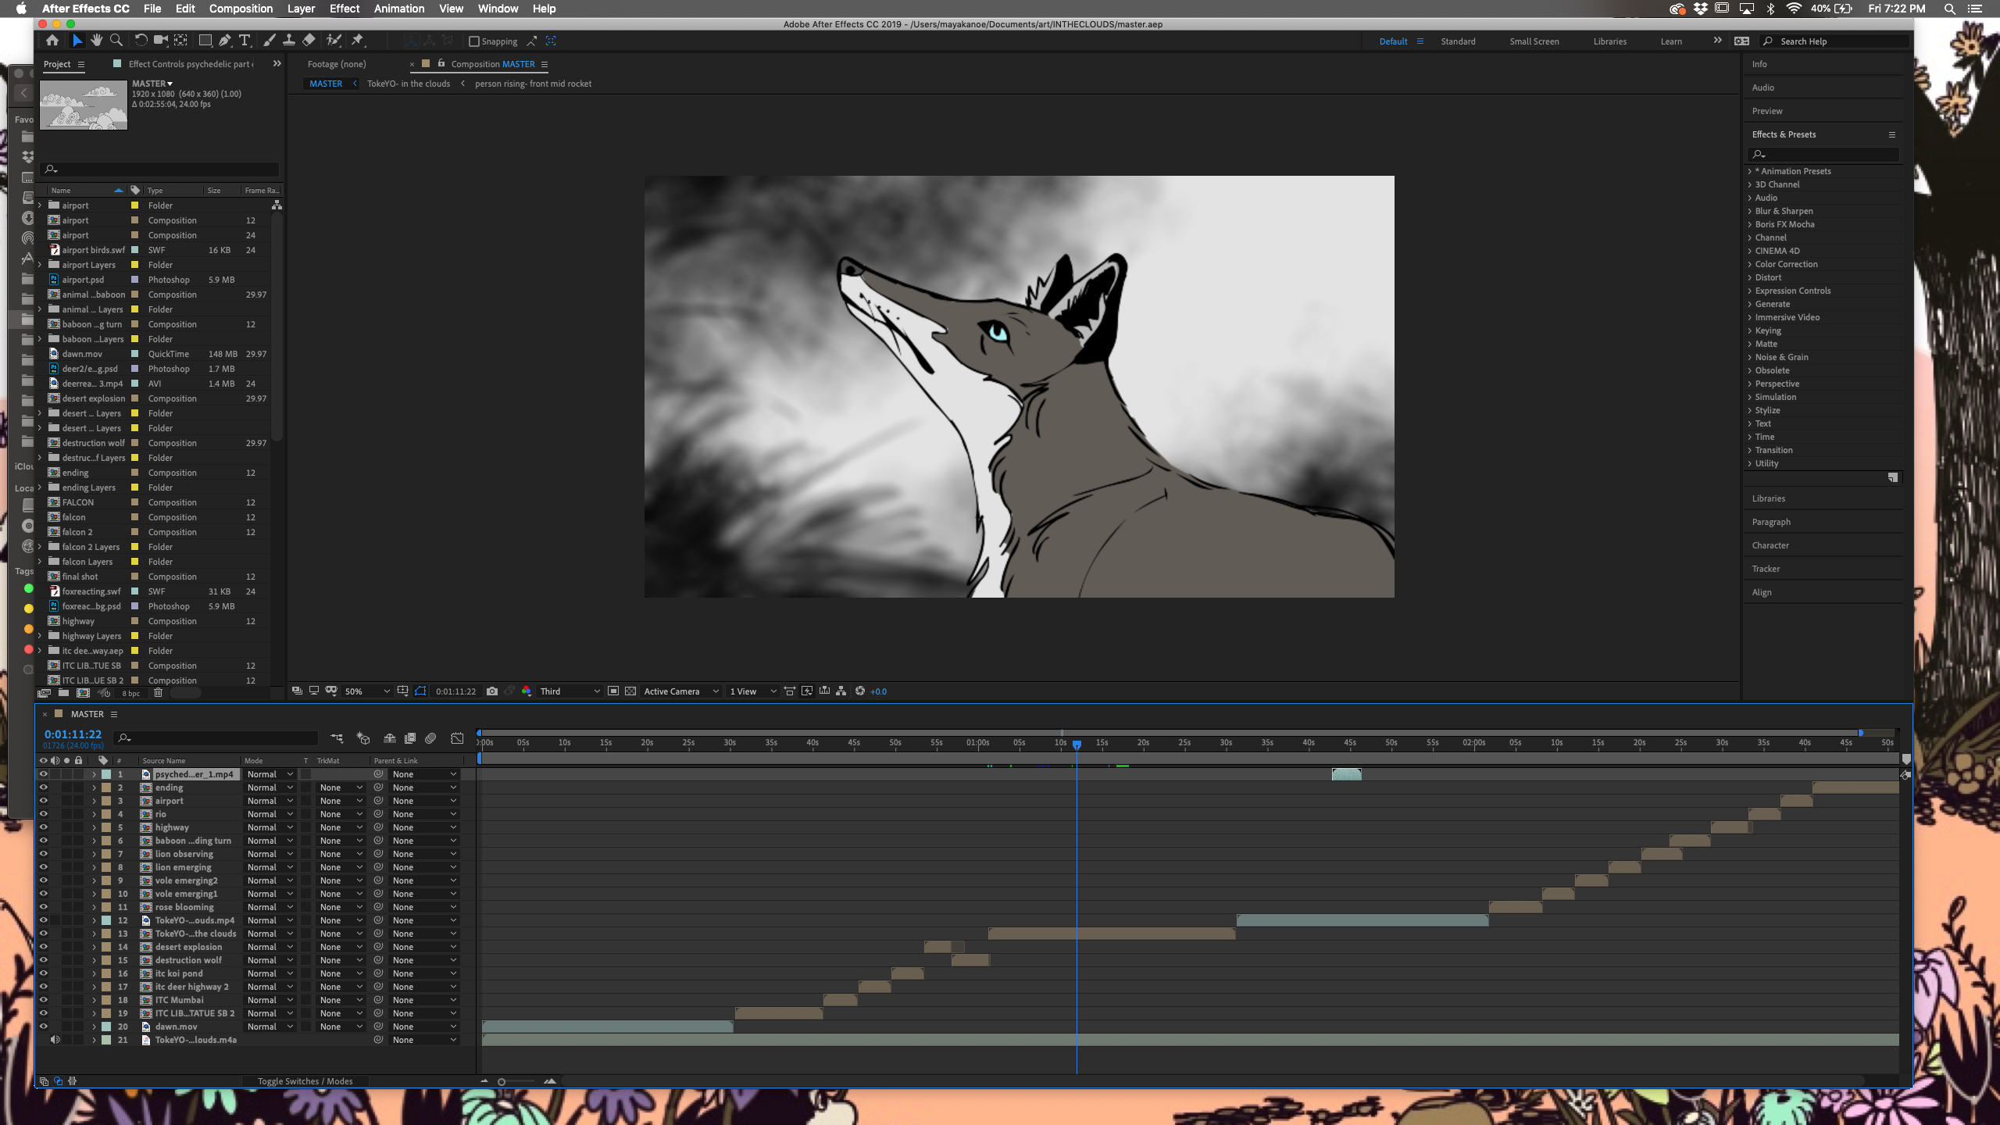This screenshot has width=2000, height=1125.
Task: Switch to the Small Screen workspace
Action: click(1534, 41)
